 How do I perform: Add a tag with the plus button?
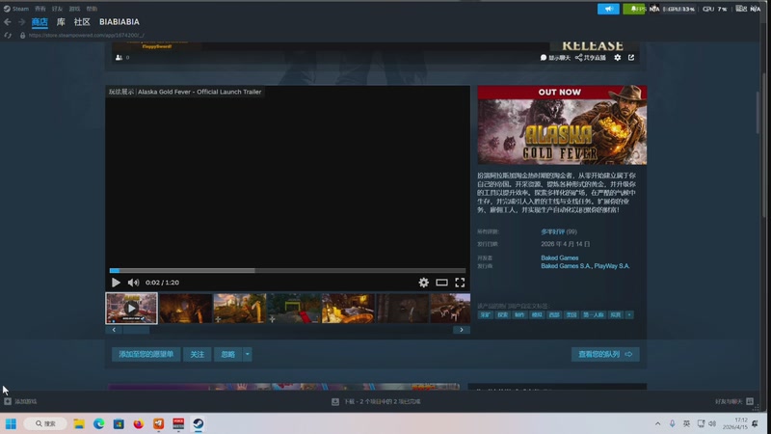629,315
